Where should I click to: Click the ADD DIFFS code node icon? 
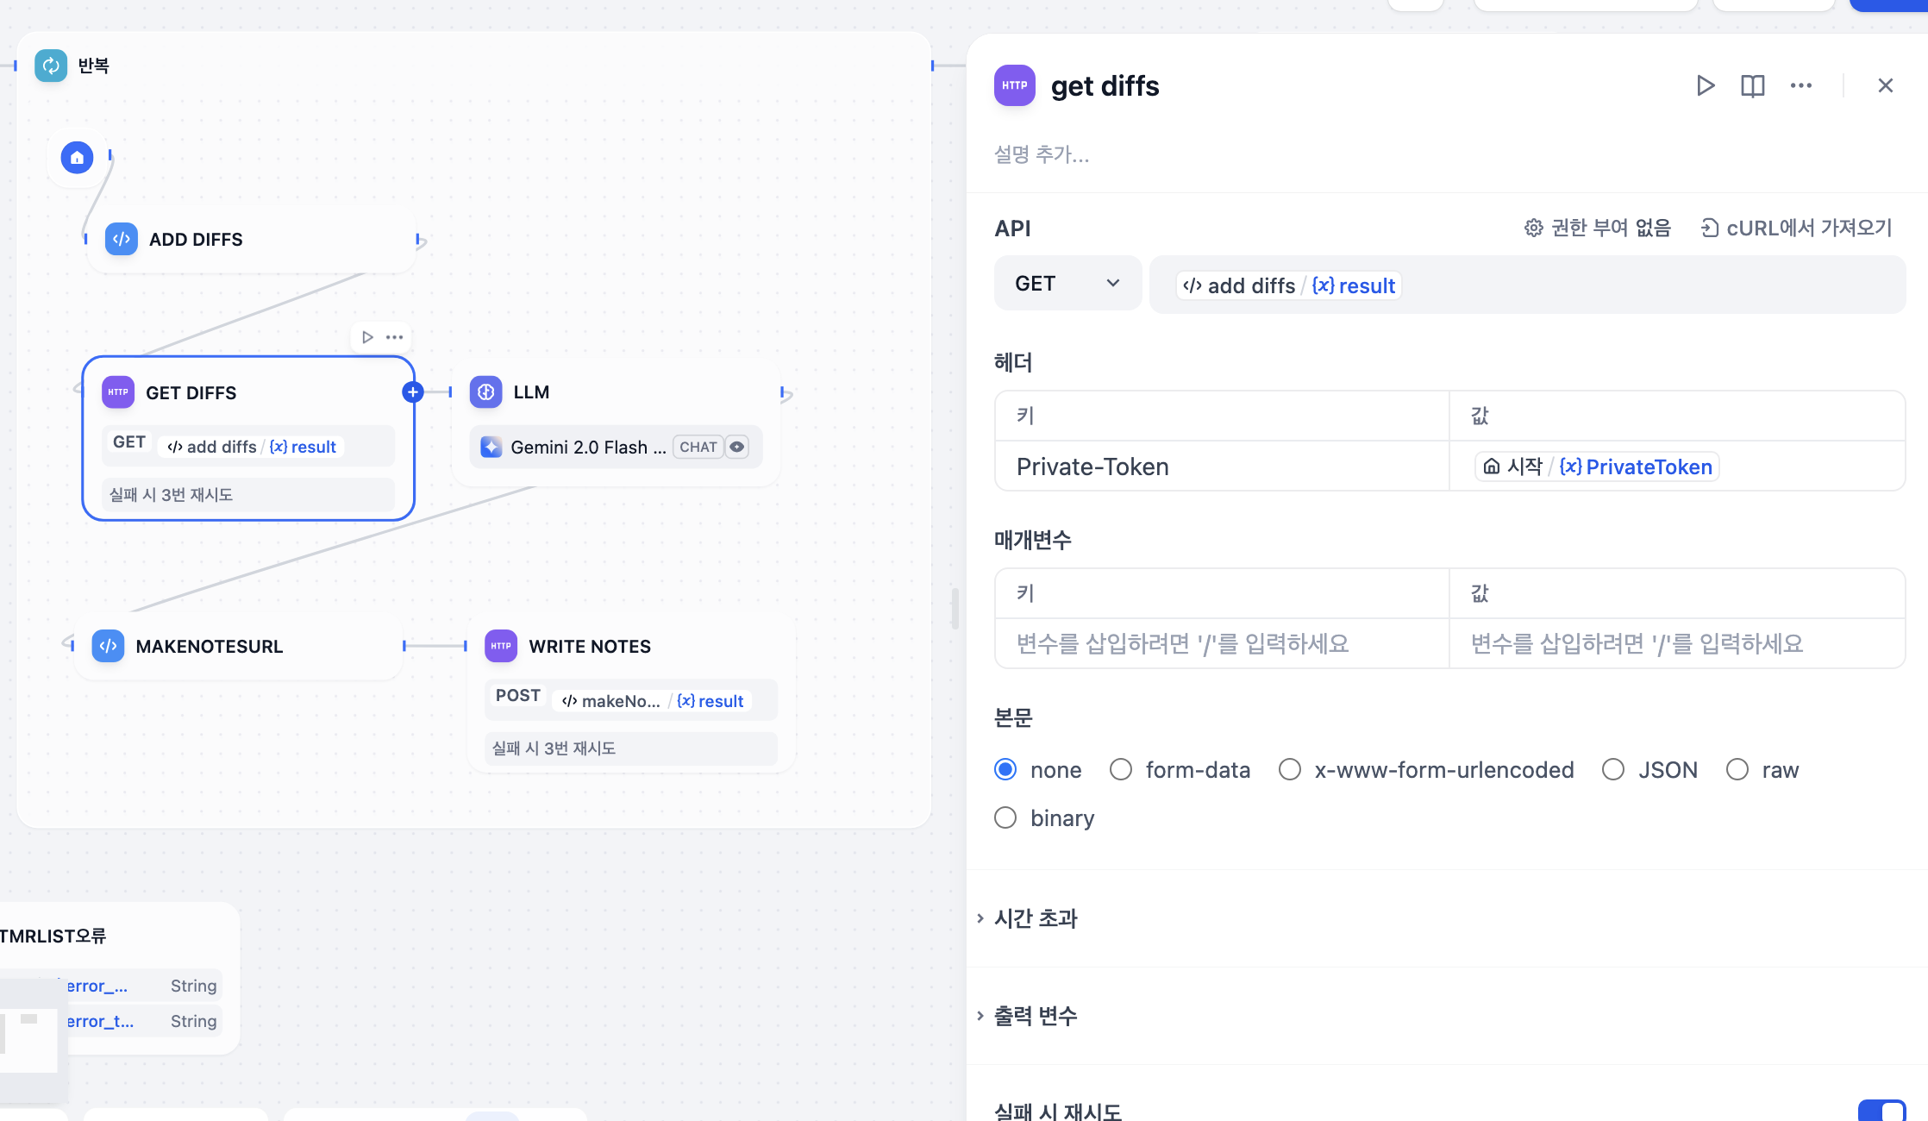point(122,239)
